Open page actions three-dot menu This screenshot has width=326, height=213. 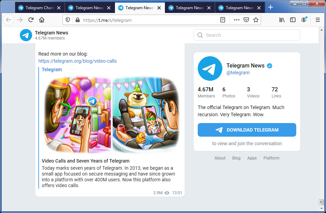tap(237, 20)
